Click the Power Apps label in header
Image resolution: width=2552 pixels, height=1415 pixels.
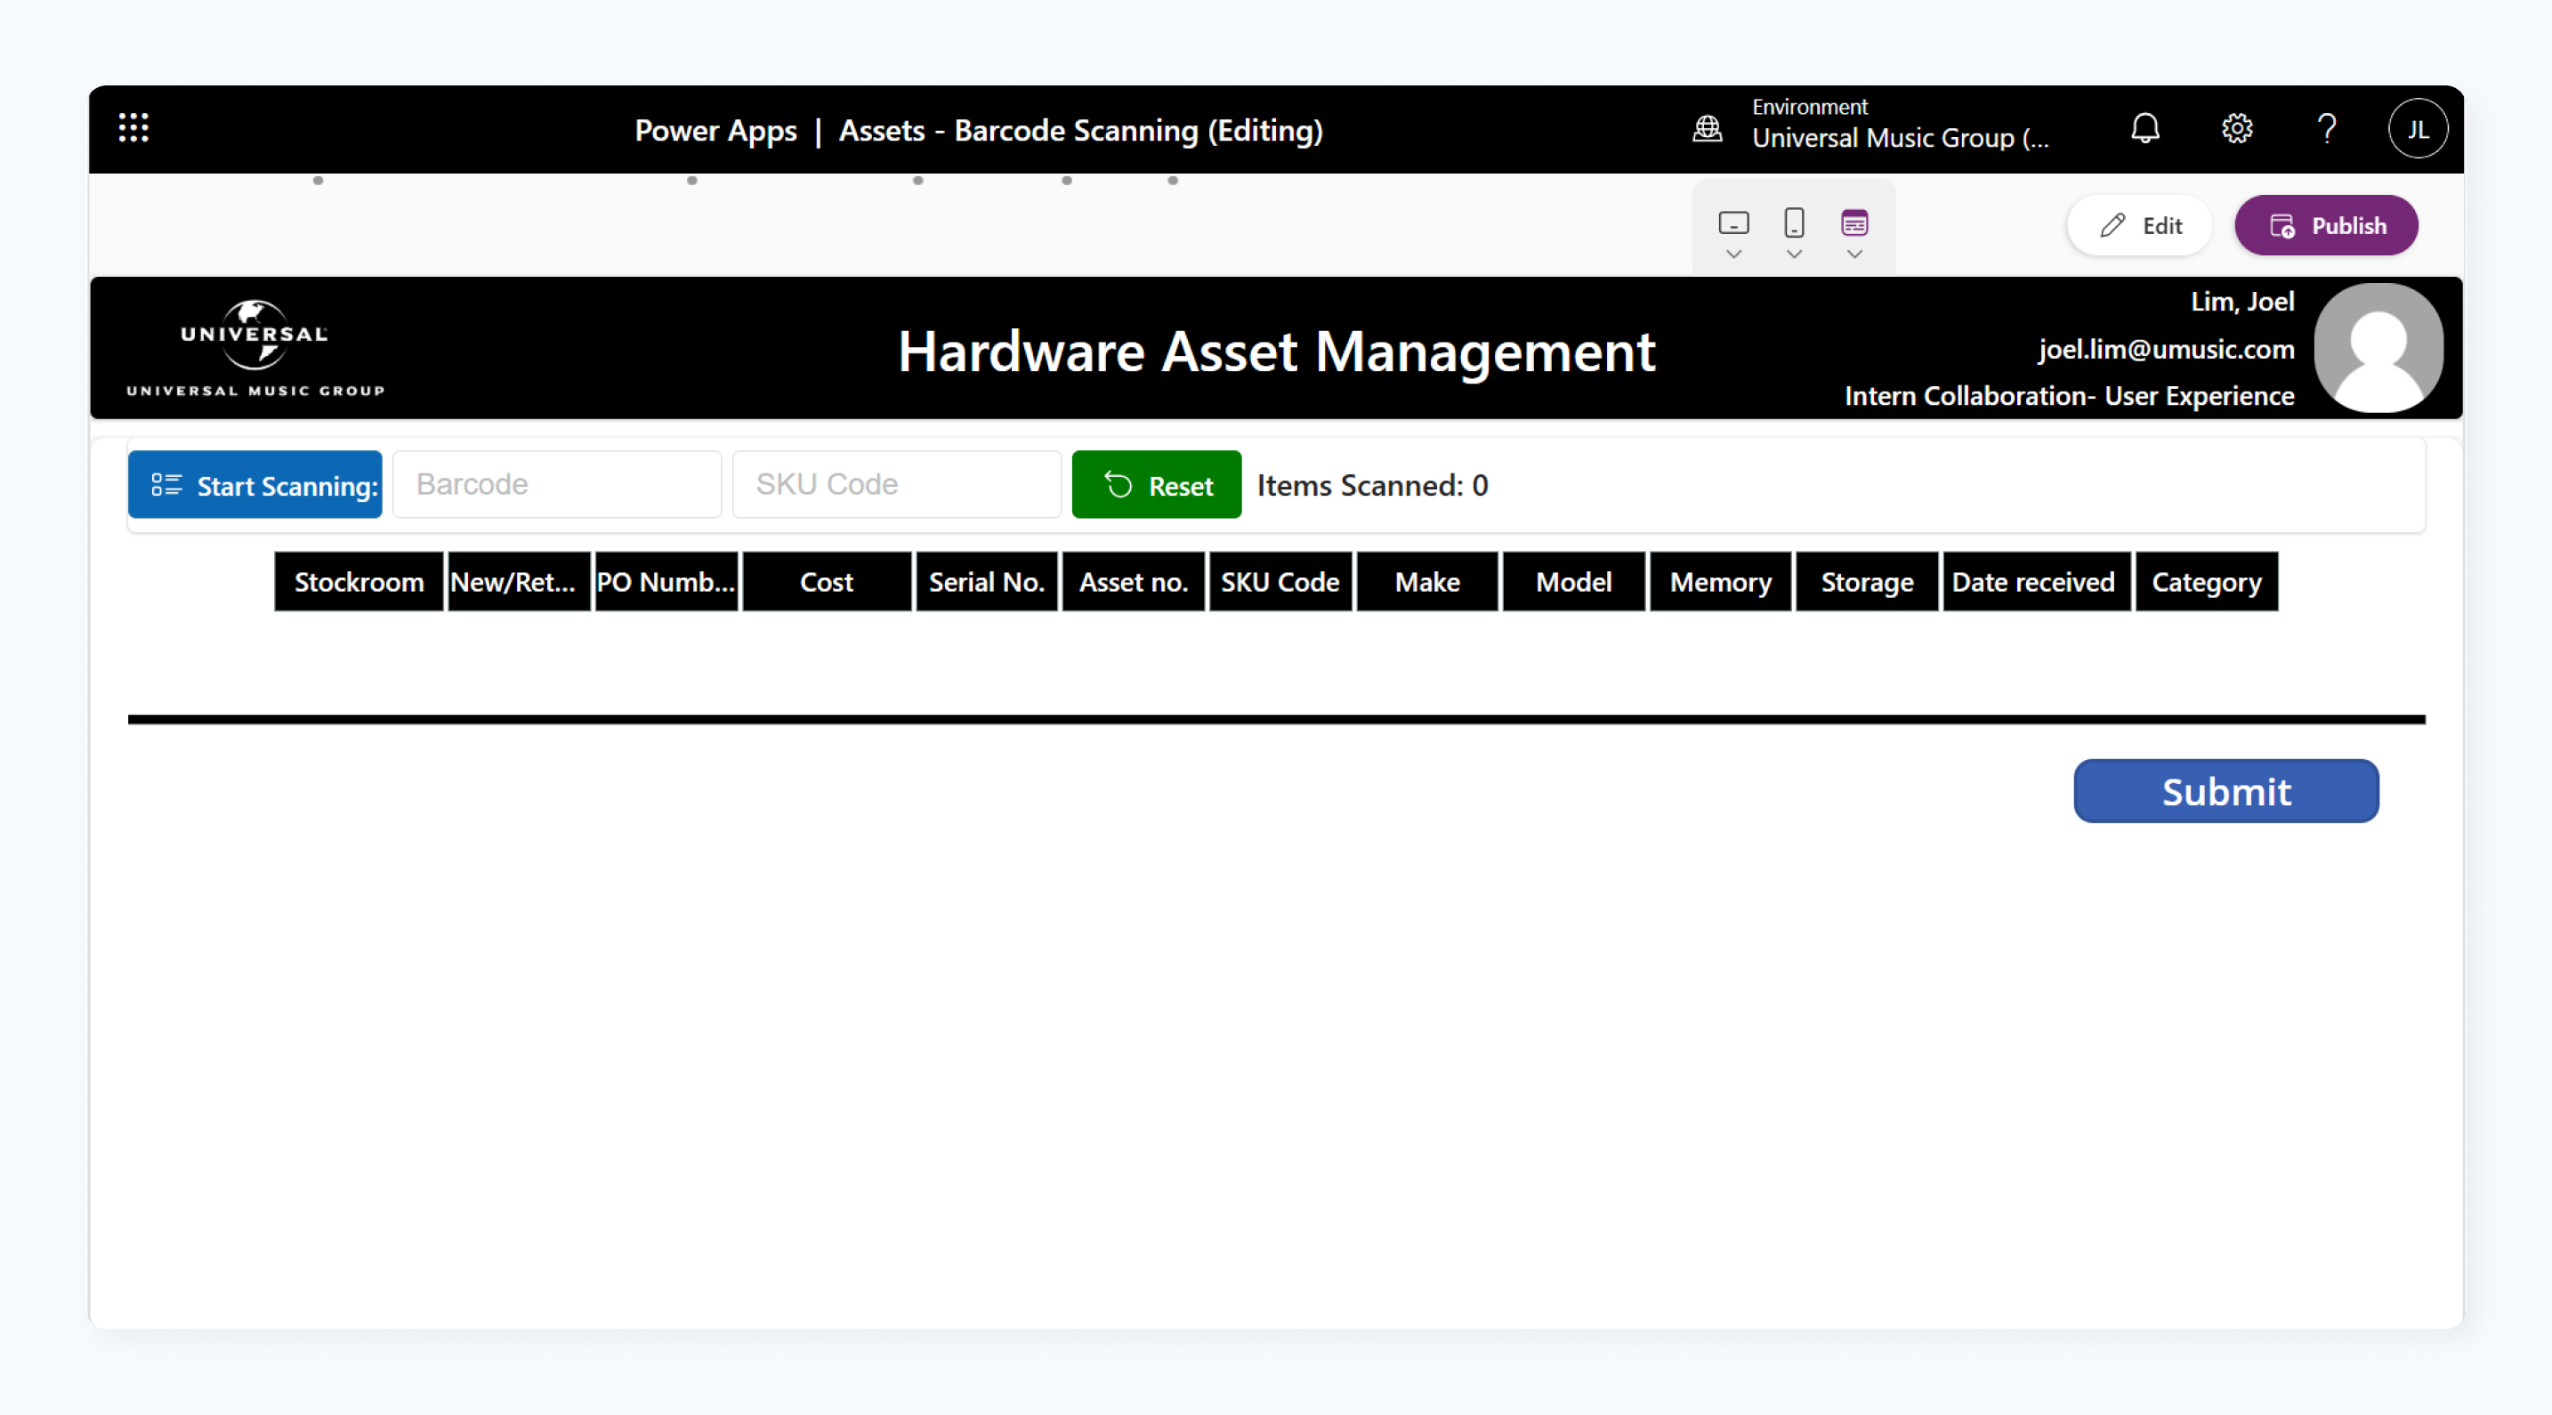[x=715, y=130]
